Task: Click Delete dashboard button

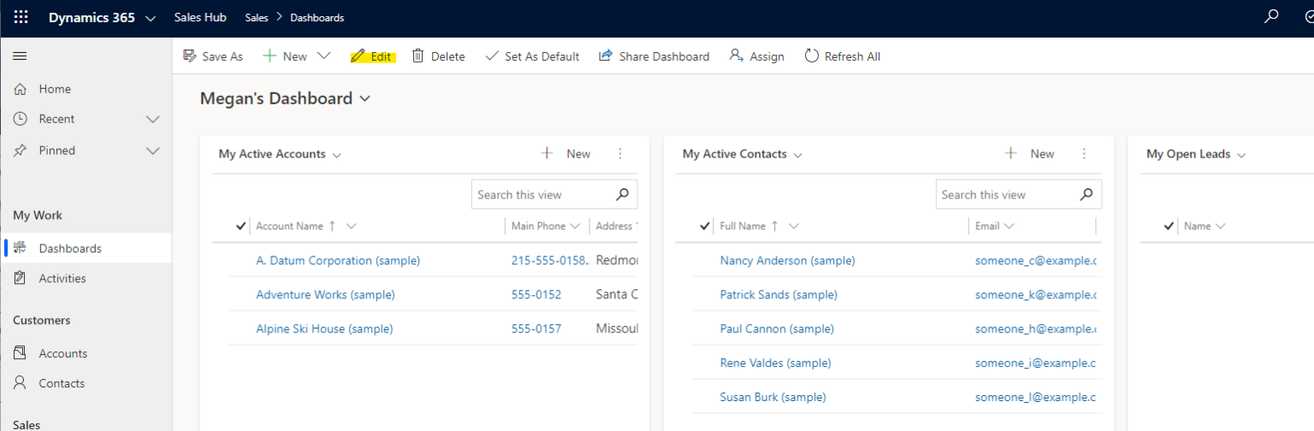Action: point(438,56)
